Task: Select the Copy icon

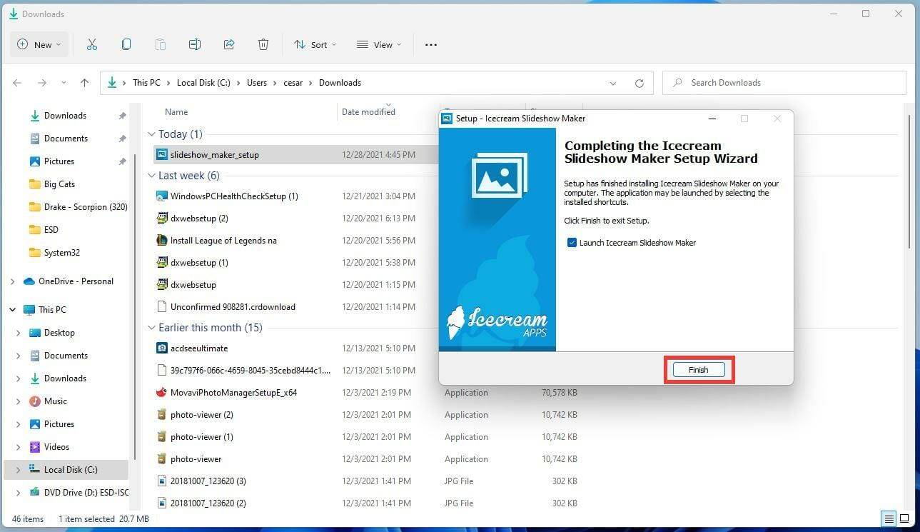Action: pyautogui.click(x=126, y=44)
